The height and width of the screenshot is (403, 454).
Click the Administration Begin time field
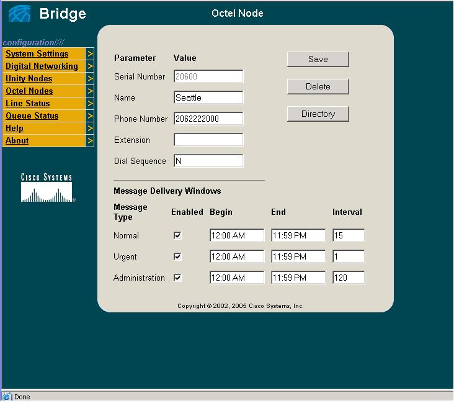pos(237,278)
